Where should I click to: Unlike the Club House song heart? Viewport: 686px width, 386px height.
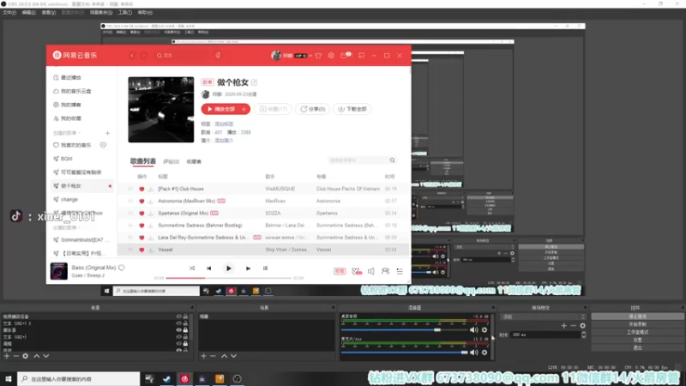point(141,189)
